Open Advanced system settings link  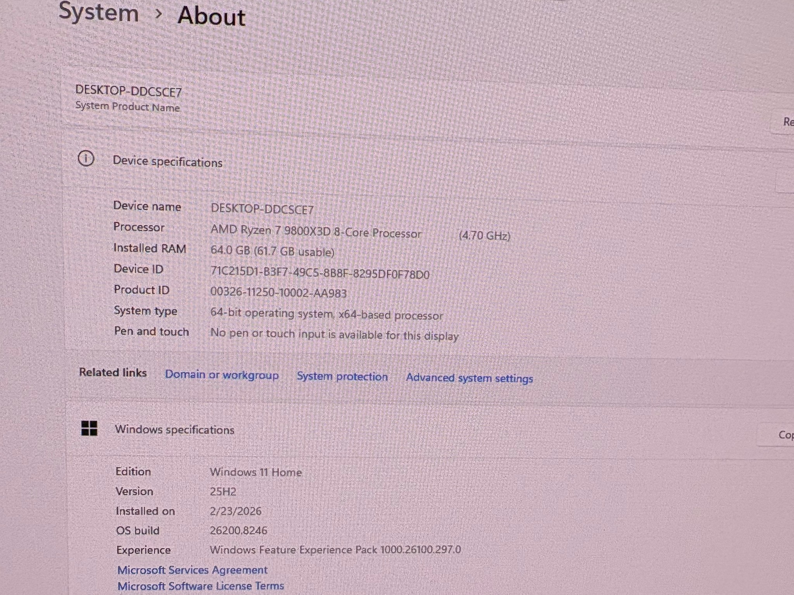point(469,378)
